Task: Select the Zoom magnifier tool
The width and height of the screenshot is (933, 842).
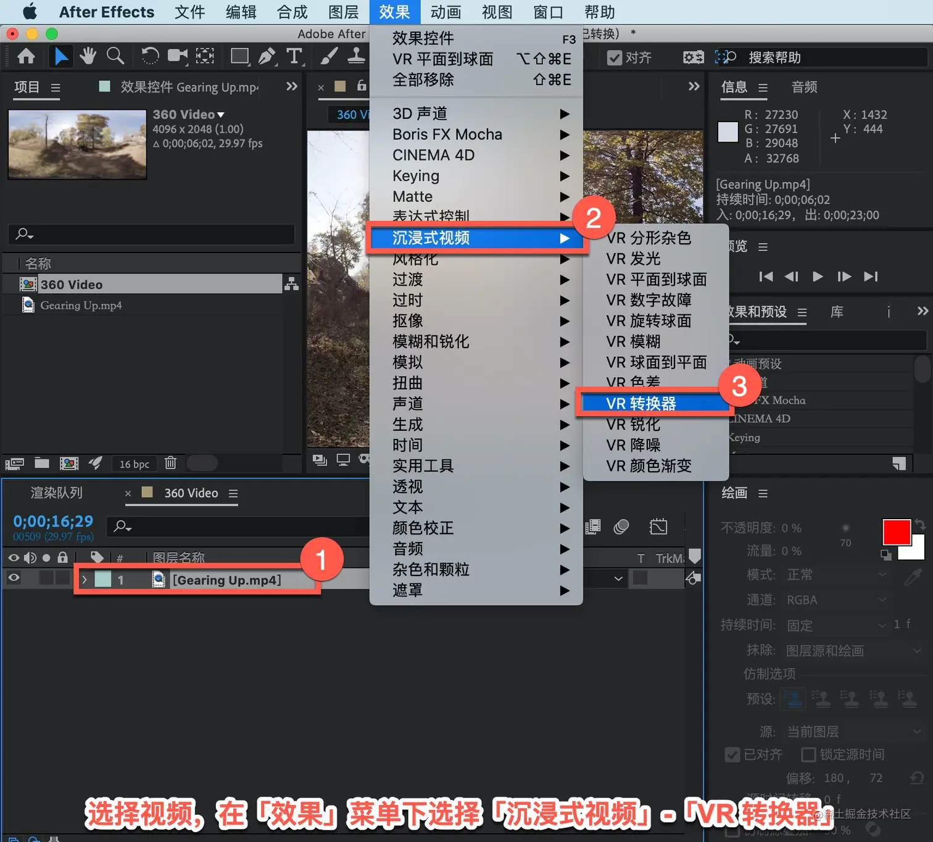Action: (x=115, y=56)
